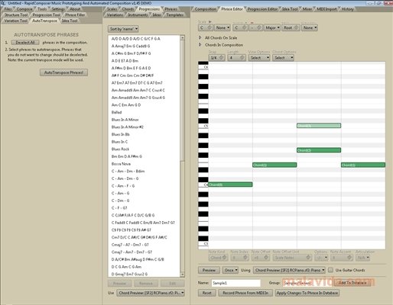
Task: Click the C5 piano key
Action: pos(203,126)
